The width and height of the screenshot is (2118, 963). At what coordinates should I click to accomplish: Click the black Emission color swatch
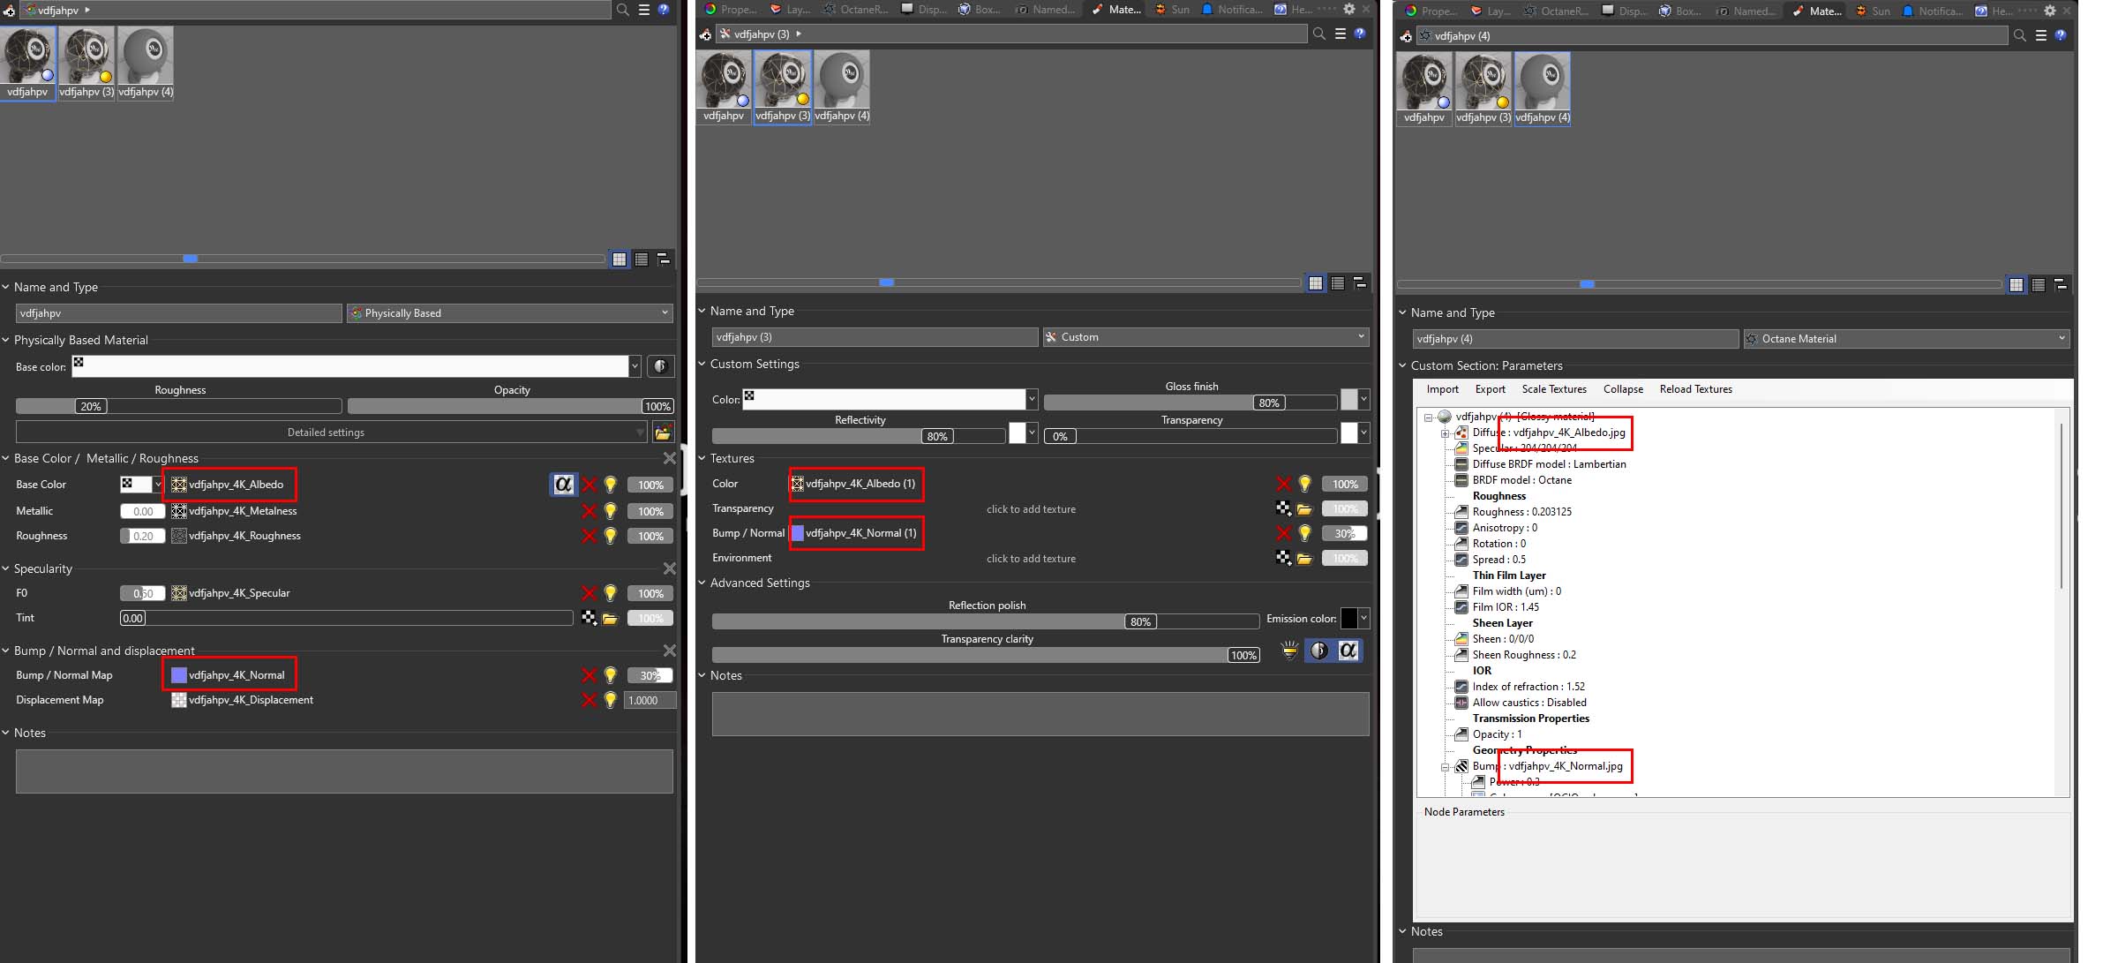[x=1348, y=618]
